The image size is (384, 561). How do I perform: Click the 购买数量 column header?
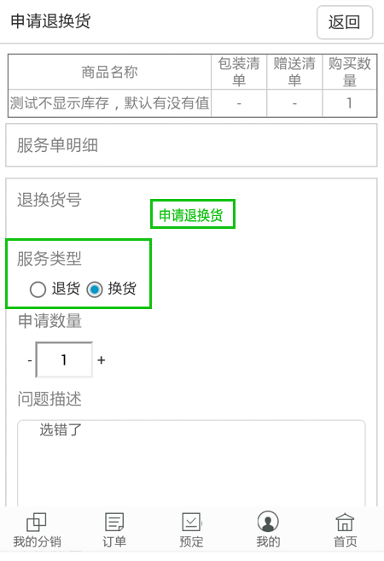pos(349,72)
